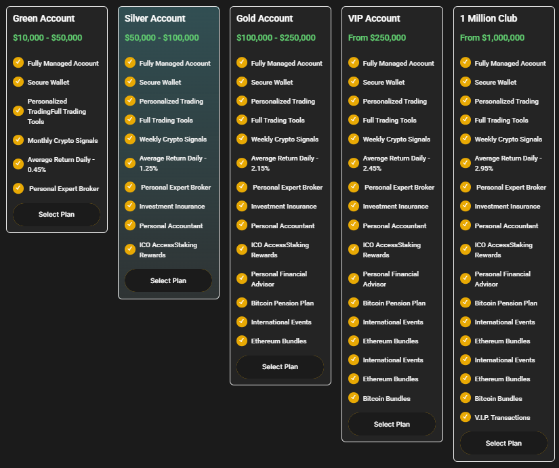Click check icon for Average Return Daily 2.45%
The width and height of the screenshot is (559, 468).
(x=354, y=163)
